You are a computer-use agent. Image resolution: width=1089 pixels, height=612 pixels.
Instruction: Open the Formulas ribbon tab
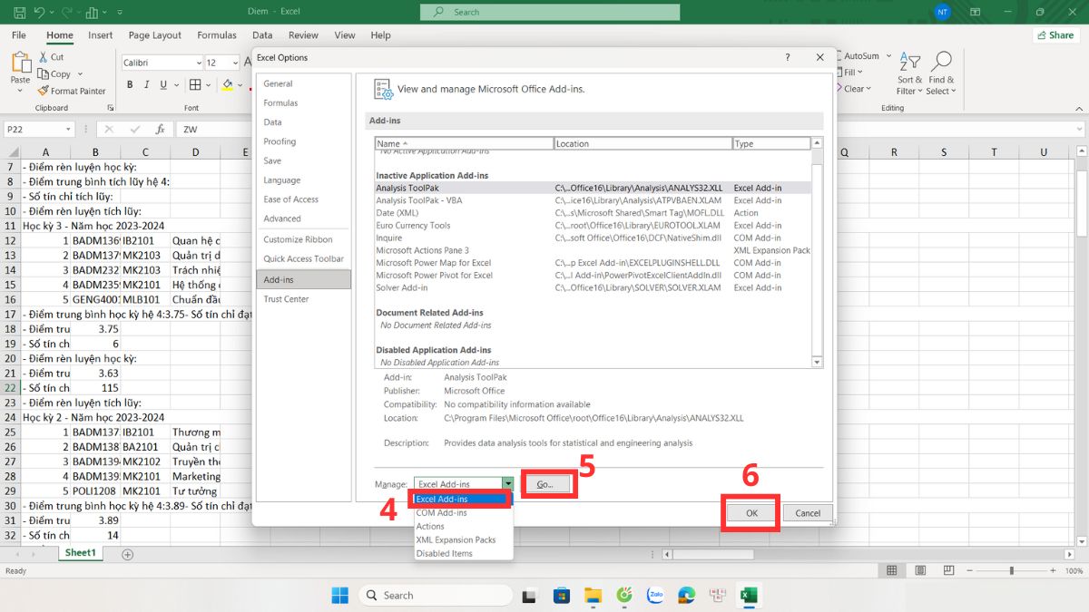coord(217,35)
